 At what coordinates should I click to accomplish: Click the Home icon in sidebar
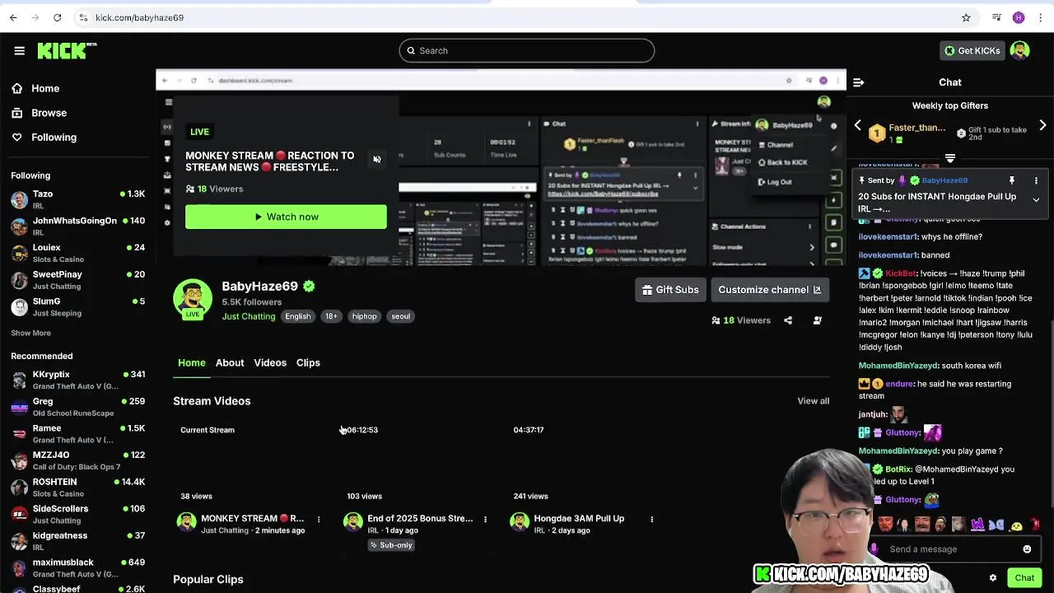tap(16, 88)
